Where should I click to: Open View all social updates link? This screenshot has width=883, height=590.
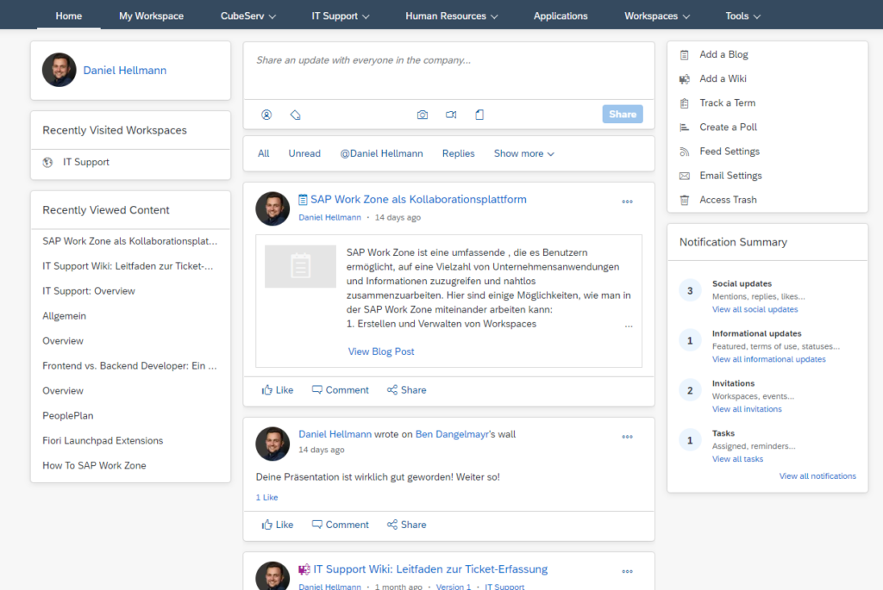(755, 309)
